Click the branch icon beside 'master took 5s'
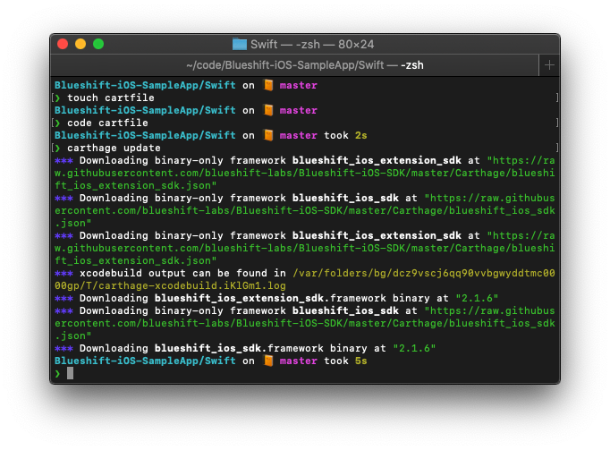The height and width of the screenshot is (450, 610). (x=268, y=361)
